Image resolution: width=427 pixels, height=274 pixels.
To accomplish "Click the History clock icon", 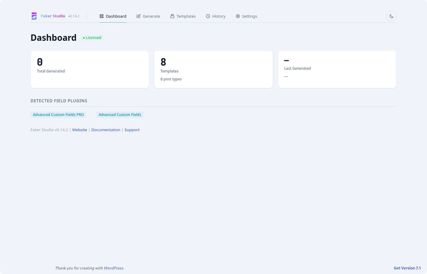I will click(x=208, y=16).
